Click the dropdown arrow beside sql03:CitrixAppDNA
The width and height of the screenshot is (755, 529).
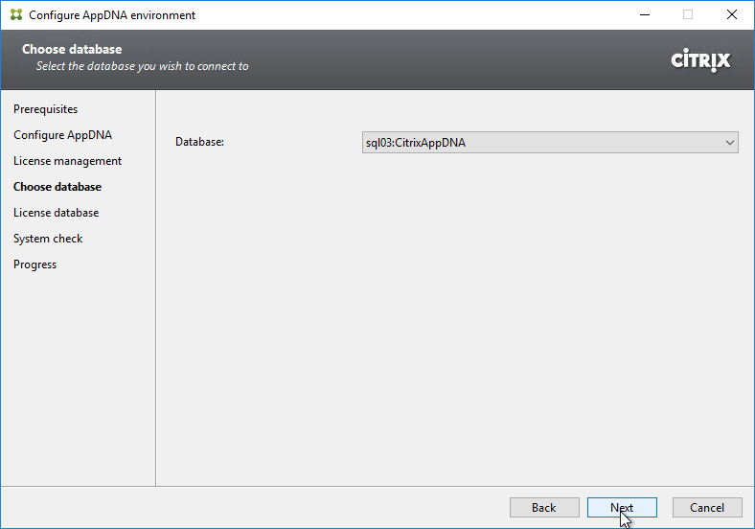coord(729,143)
